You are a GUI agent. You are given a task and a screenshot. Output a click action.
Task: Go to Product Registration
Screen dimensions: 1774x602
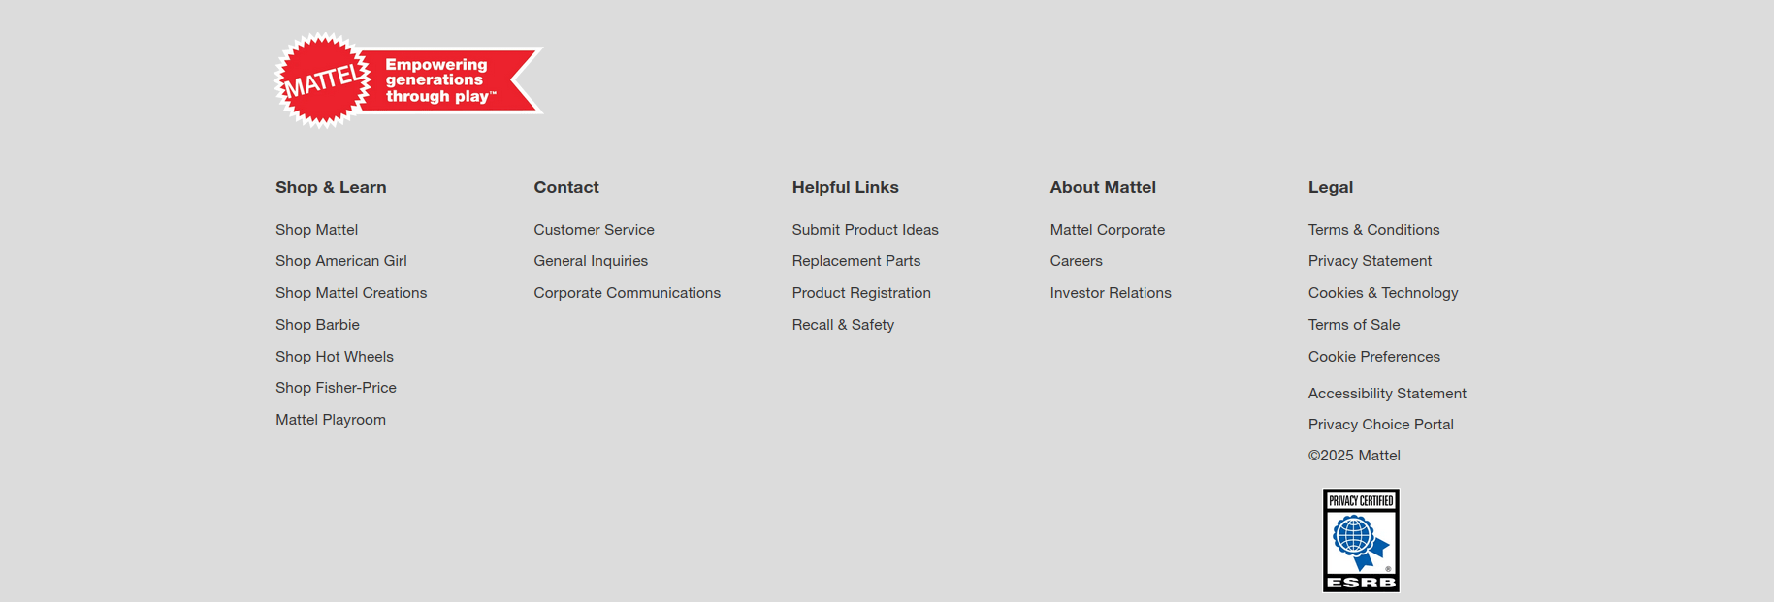click(x=860, y=293)
